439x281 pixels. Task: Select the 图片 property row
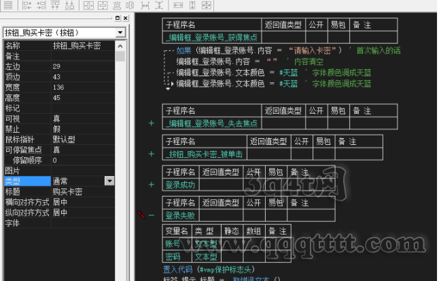coord(59,171)
